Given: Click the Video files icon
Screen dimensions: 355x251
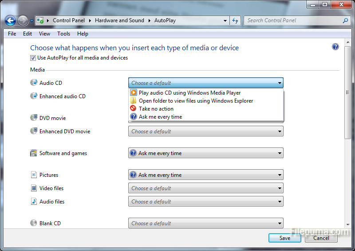Looking at the screenshot, I should pyautogui.click(x=34, y=188).
